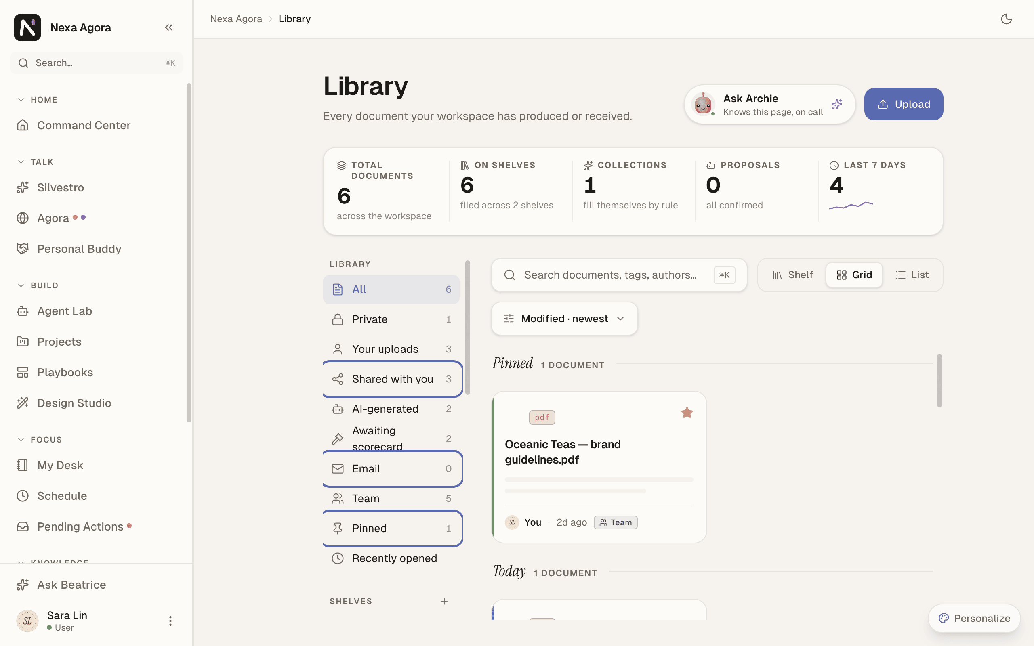
Task: Open Command Center home icon
Action: coord(23,125)
